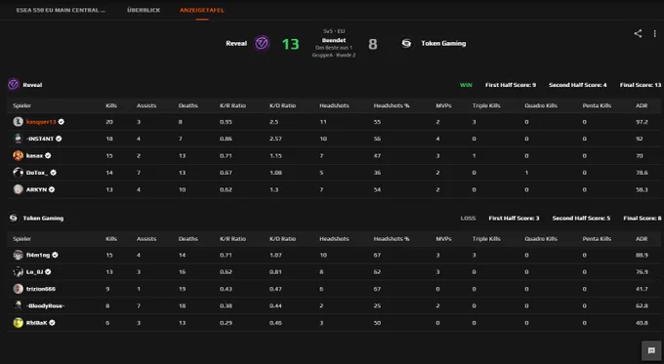Click kasquer13's ADR value 97.2
Screen dimensions: 664x364
(x=642, y=122)
